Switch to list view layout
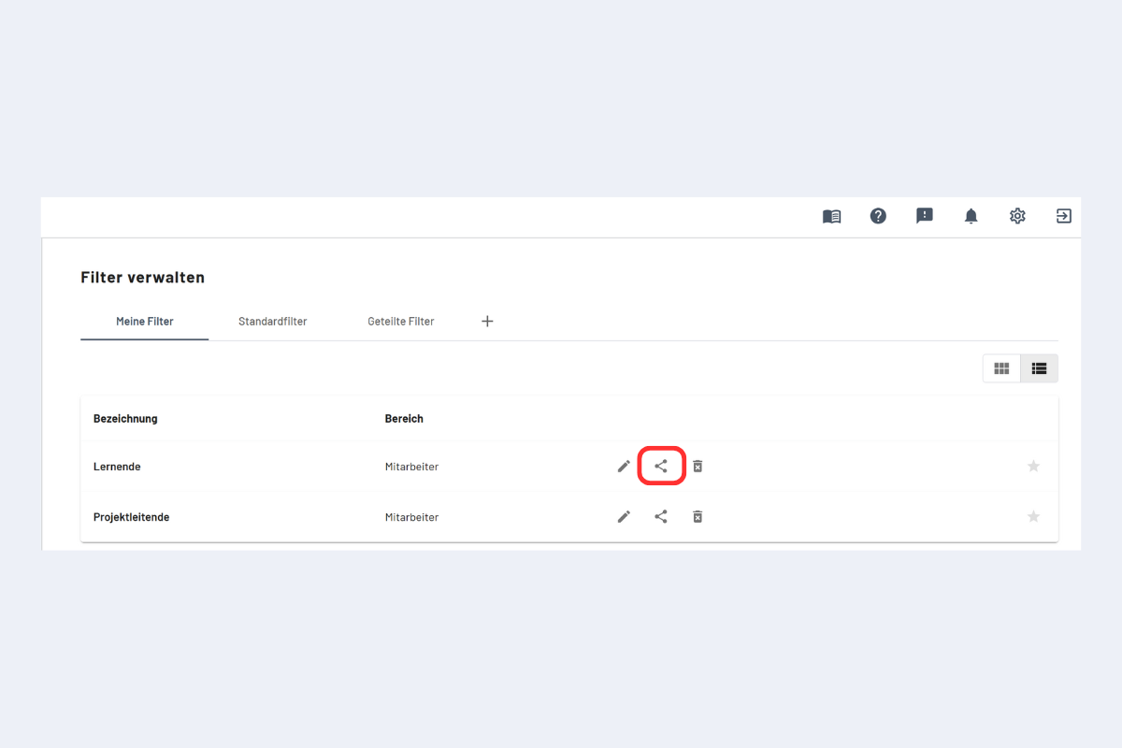1122x748 pixels. pyautogui.click(x=1039, y=368)
